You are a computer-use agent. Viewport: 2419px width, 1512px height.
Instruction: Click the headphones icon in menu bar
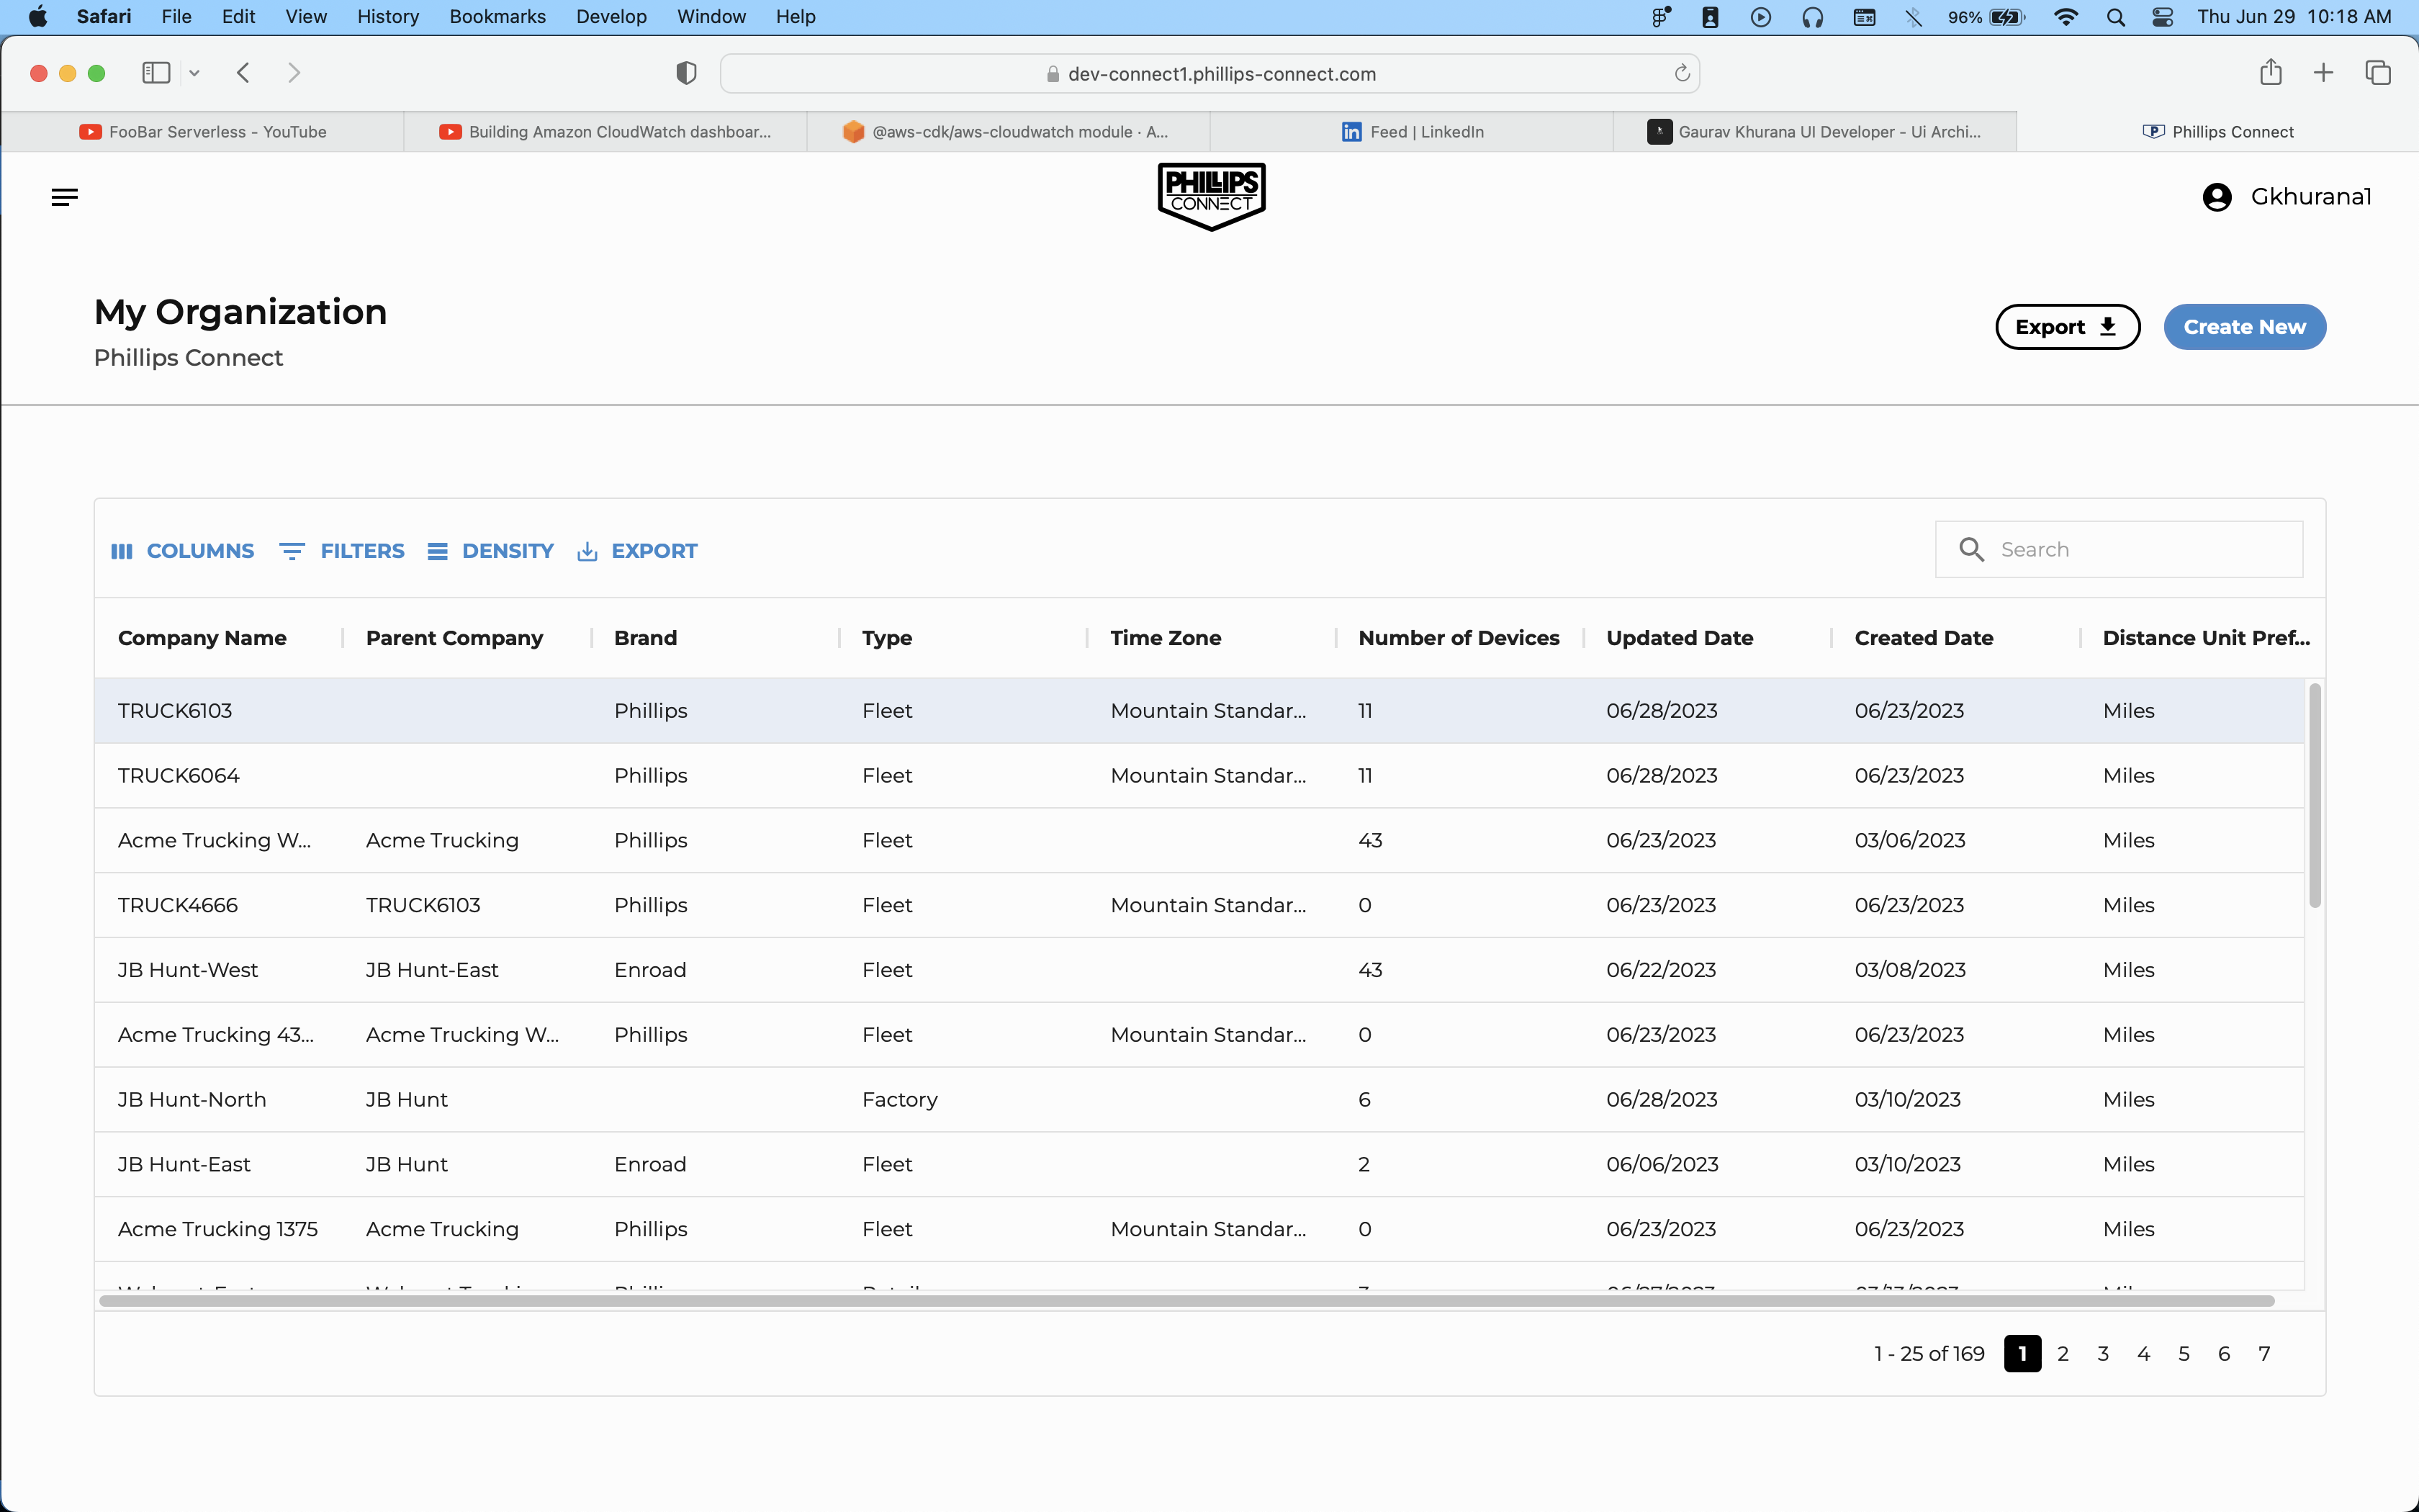[x=1812, y=17]
